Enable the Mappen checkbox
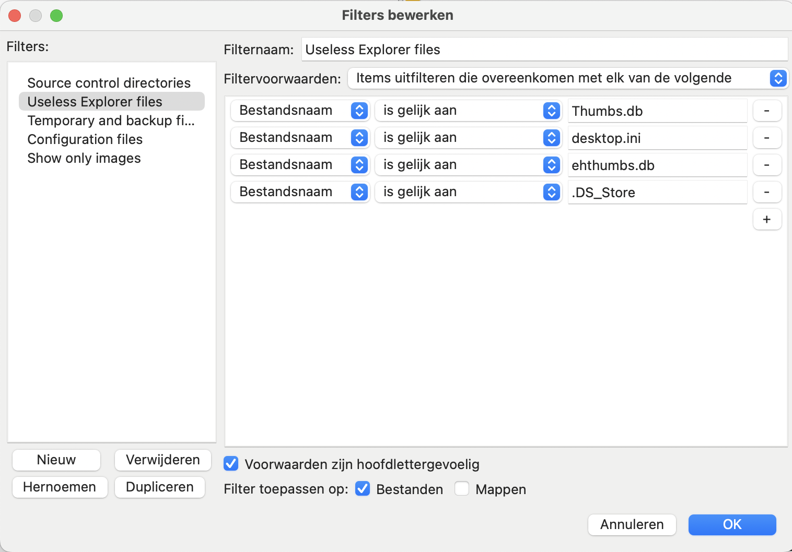The width and height of the screenshot is (792, 552). (x=462, y=489)
